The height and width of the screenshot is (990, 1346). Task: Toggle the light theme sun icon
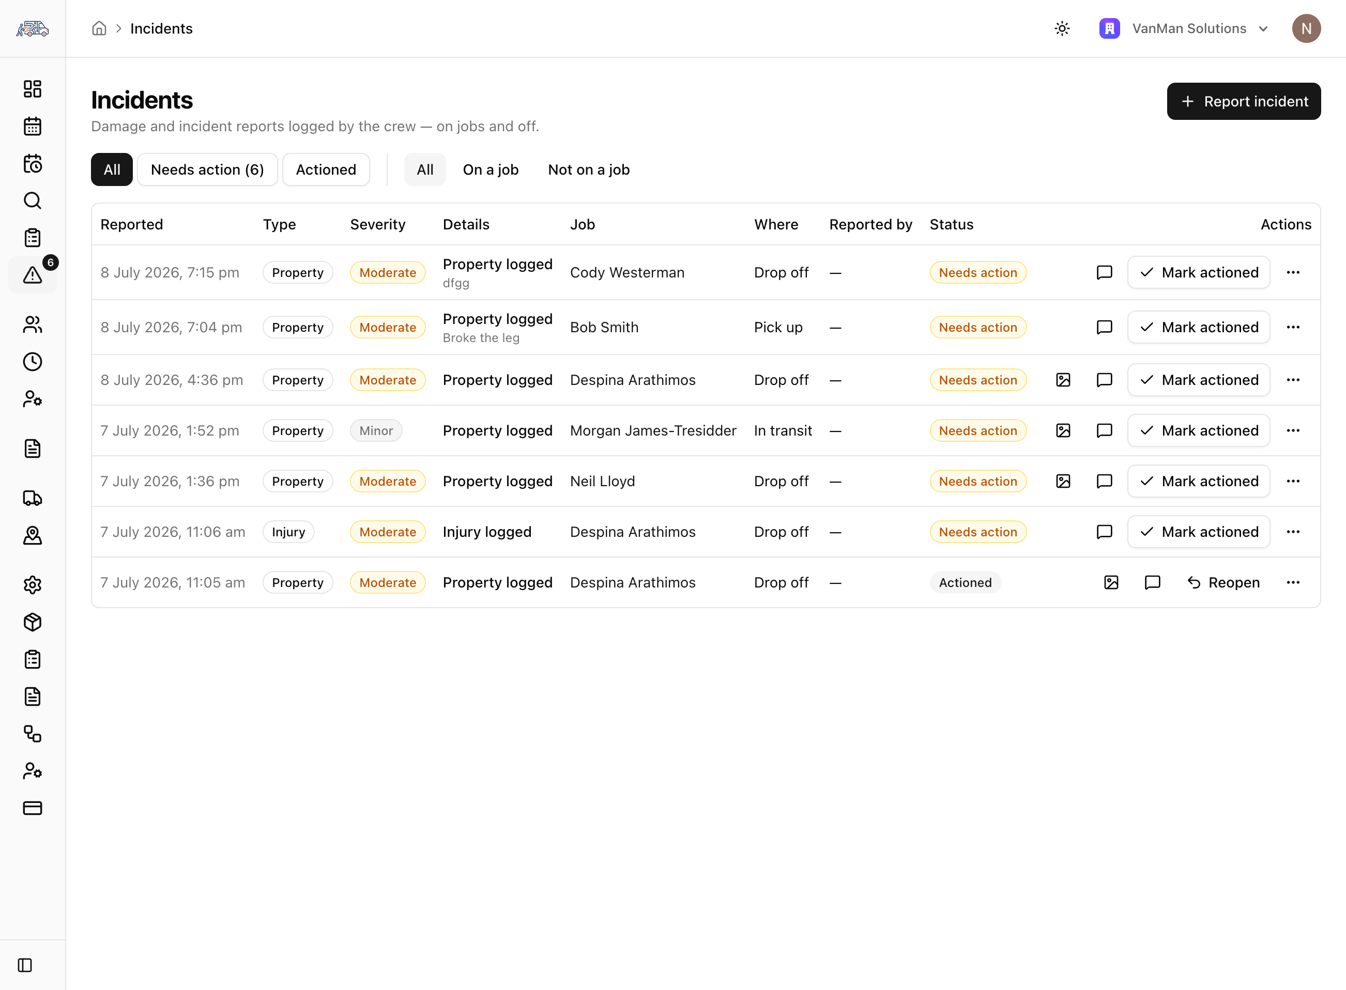(x=1062, y=28)
